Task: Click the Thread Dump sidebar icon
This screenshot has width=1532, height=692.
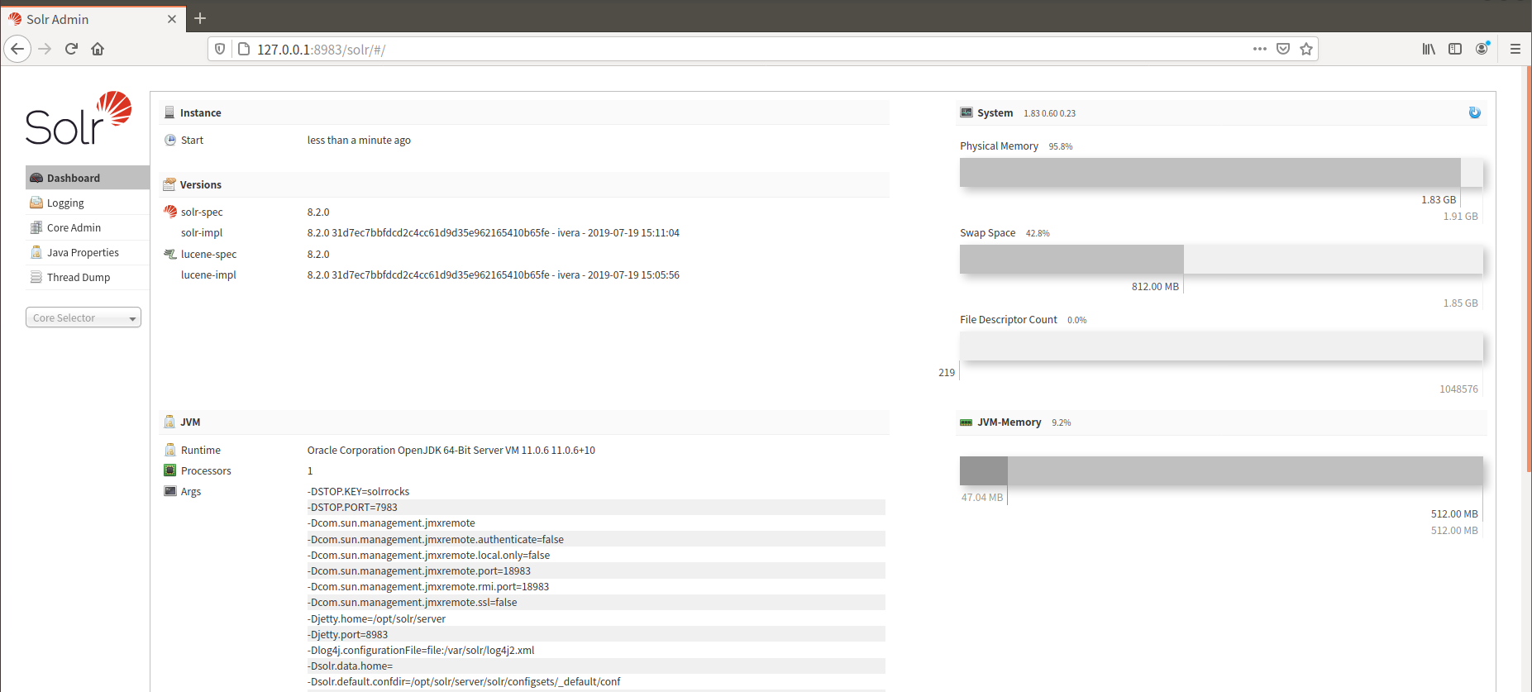Action: tap(36, 277)
